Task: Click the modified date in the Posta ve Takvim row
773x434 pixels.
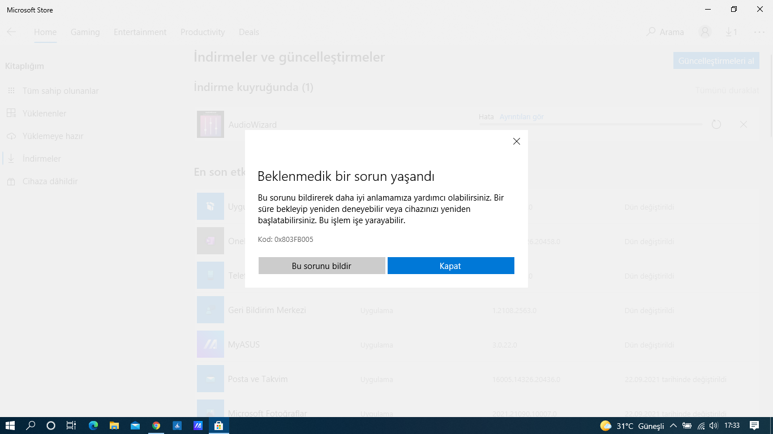Action: point(676,380)
